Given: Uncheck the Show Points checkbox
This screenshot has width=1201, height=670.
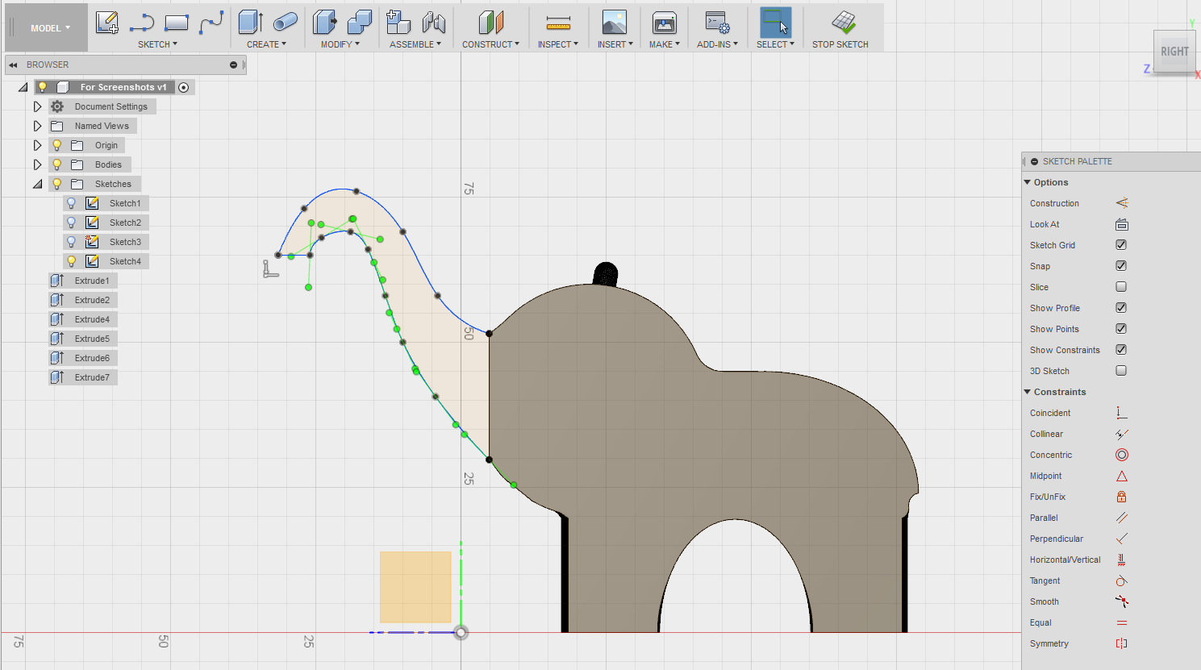Looking at the screenshot, I should 1121,329.
